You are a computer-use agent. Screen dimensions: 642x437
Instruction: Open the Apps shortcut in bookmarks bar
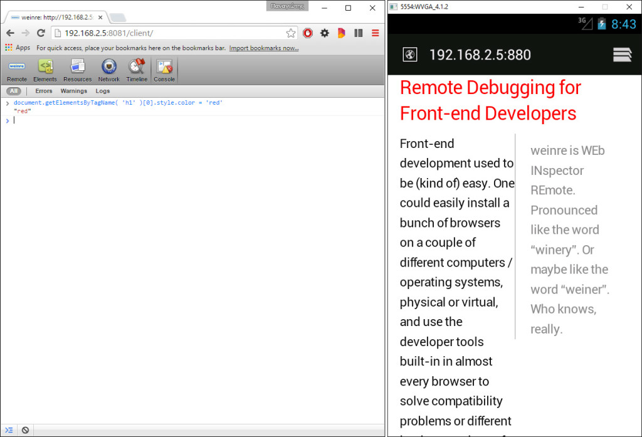[18, 48]
